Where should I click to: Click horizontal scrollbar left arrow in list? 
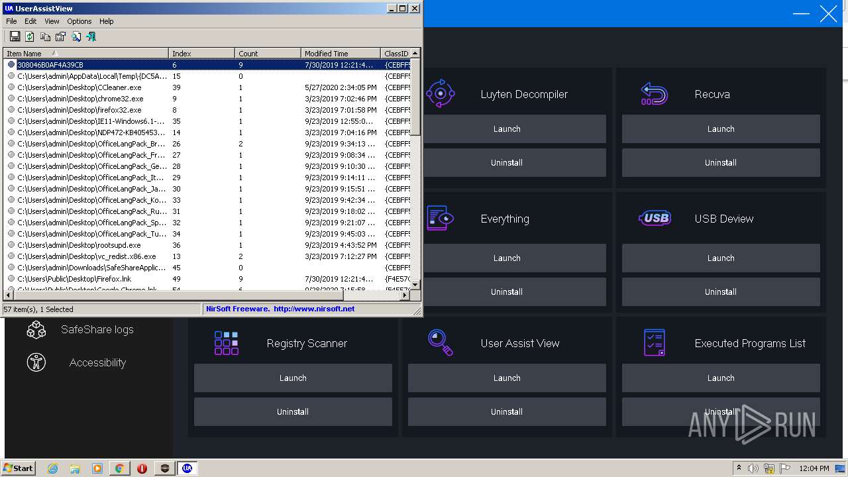[9, 295]
